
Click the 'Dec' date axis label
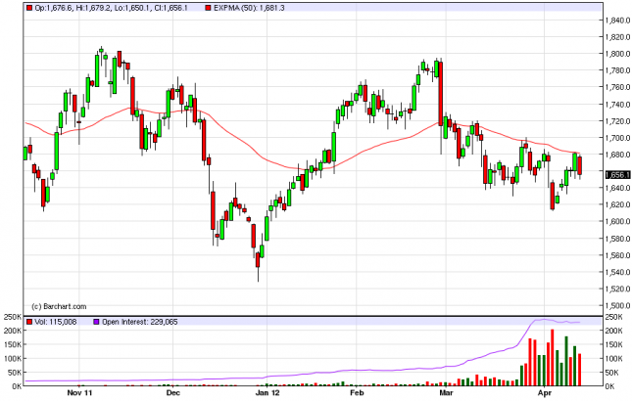pos(172,392)
